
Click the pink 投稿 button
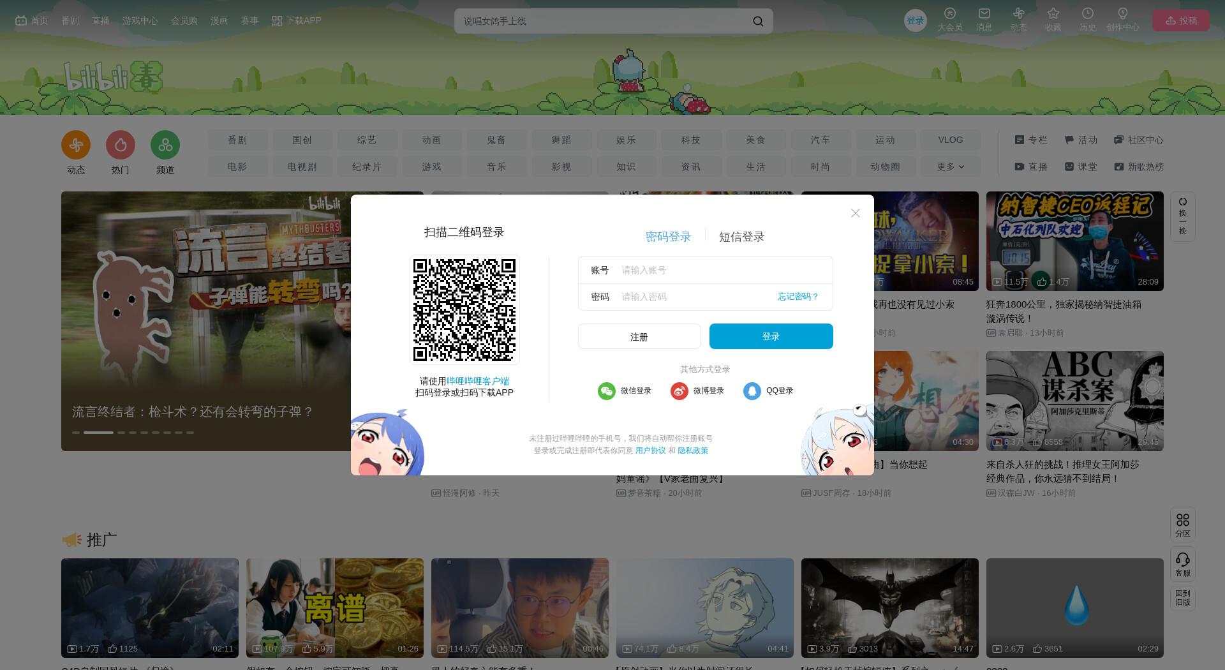click(x=1181, y=20)
